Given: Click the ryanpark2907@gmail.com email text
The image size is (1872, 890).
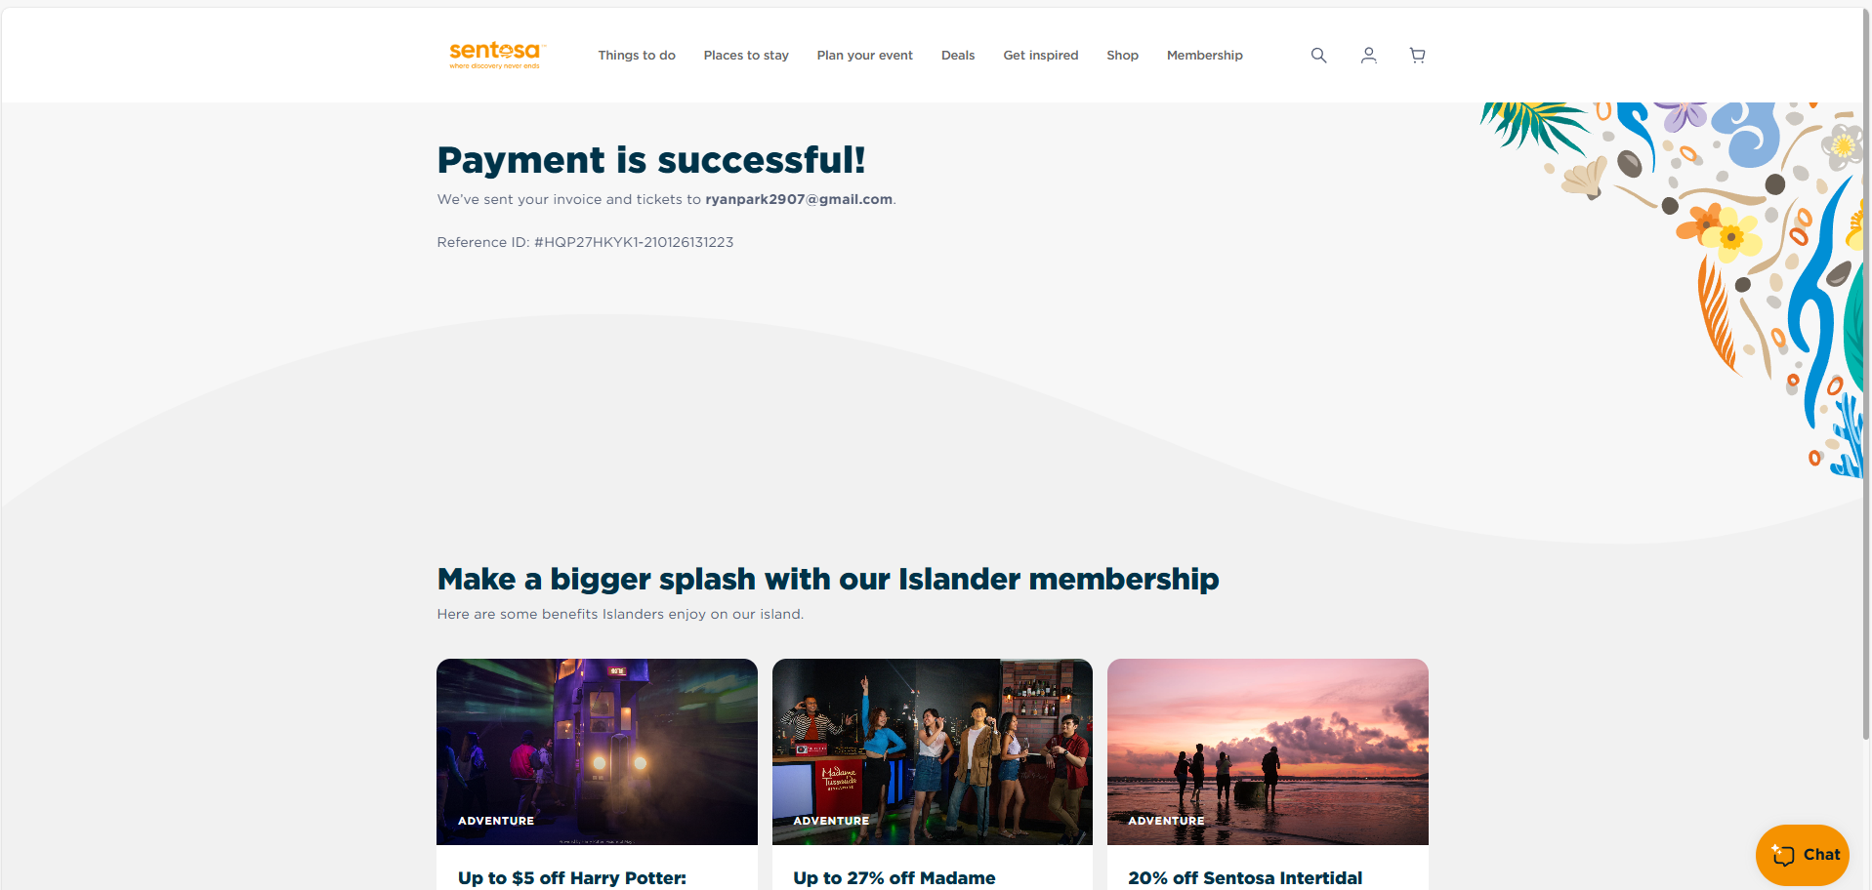Looking at the screenshot, I should (x=799, y=199).
